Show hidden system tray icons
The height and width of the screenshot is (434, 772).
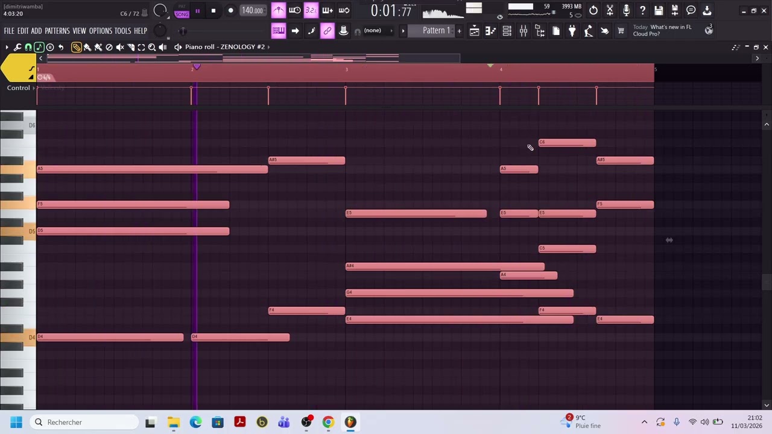click(x=644, y=422)
